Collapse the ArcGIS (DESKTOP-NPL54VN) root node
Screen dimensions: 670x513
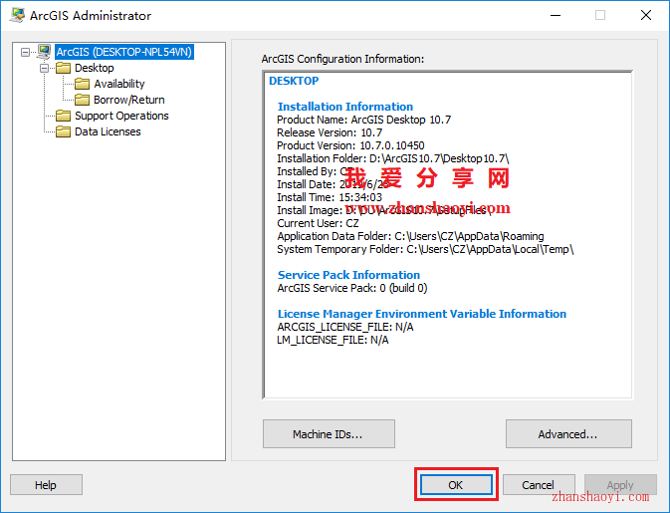pyautogui.click(x=25, y=52)
